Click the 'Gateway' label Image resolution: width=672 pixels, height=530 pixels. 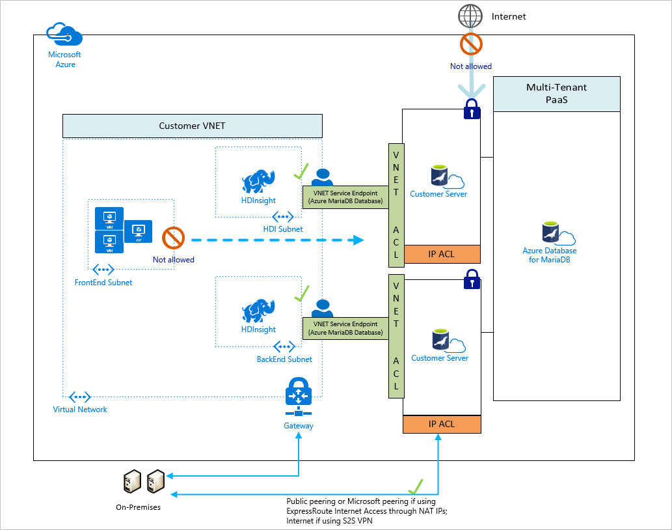click(299, 426)
